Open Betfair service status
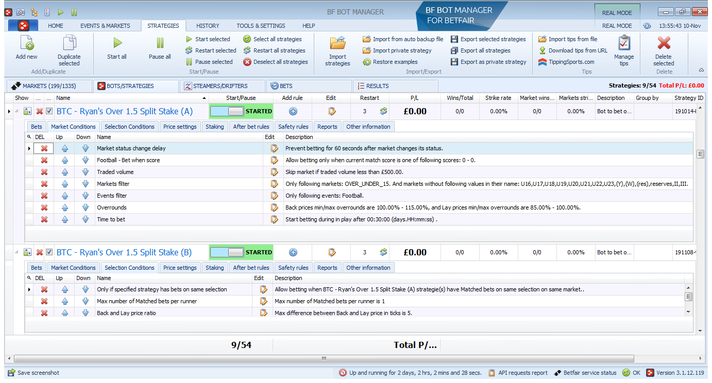This screenshot has width=712, height=383. click(x=585, y=373)
